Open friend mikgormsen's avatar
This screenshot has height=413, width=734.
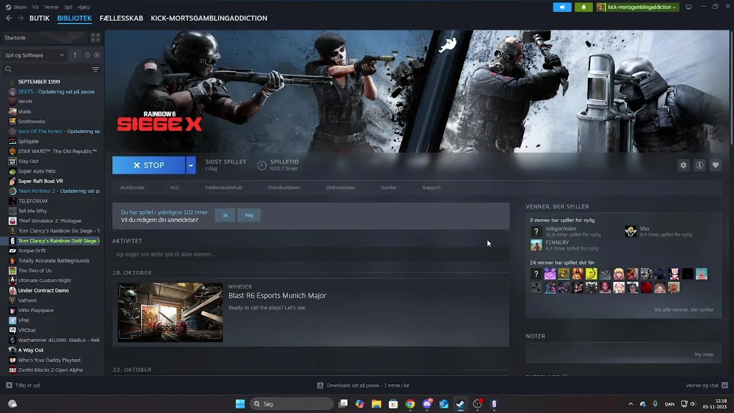(x=536, y=231)
